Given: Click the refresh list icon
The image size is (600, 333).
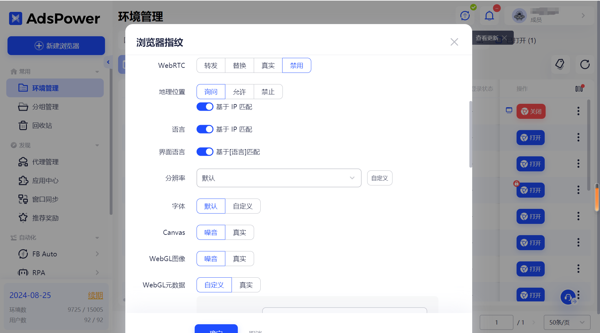Looking at the screenshot, I should point(585,64).
